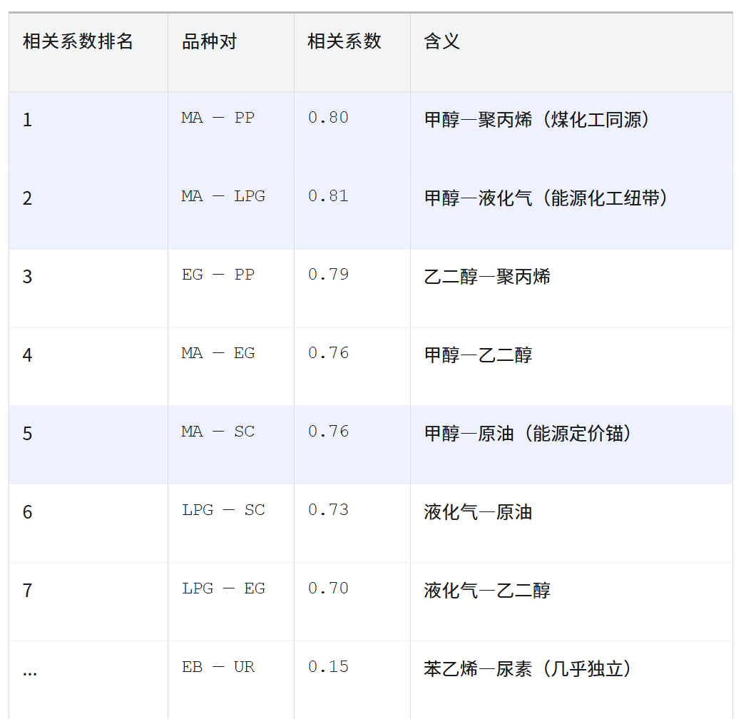Click the 相关系数 column header
The width and height of the screenshot is (741, 724).
pos(344,42)
